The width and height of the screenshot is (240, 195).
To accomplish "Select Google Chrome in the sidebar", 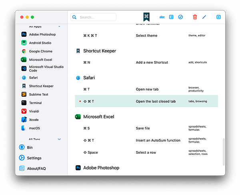I will (41, 51).
